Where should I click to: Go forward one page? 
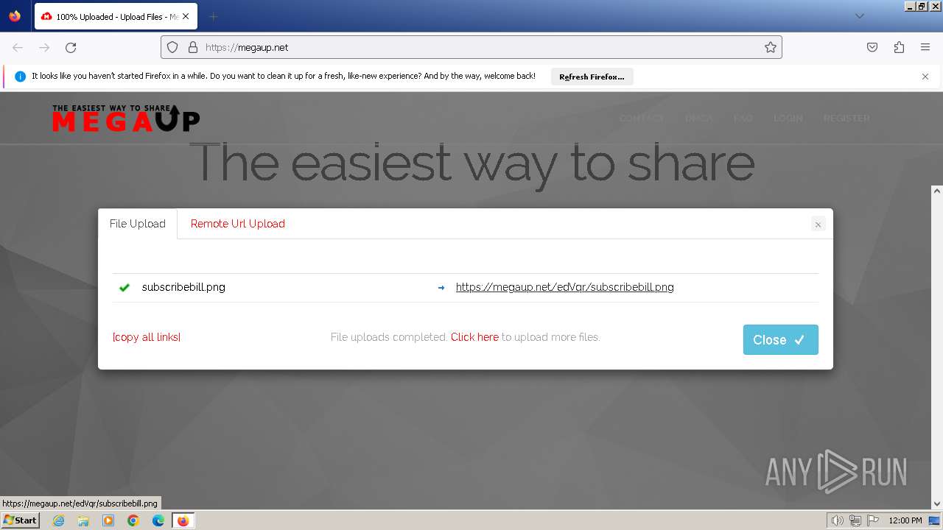coord(44,47)
